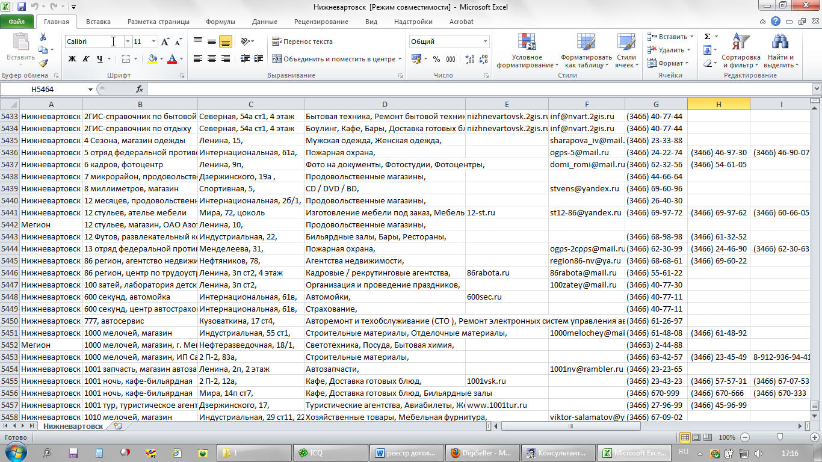The height and width of the screenshot is (462, 822).
Task: Switch to Формулы tab
Action: pos(220,22)
